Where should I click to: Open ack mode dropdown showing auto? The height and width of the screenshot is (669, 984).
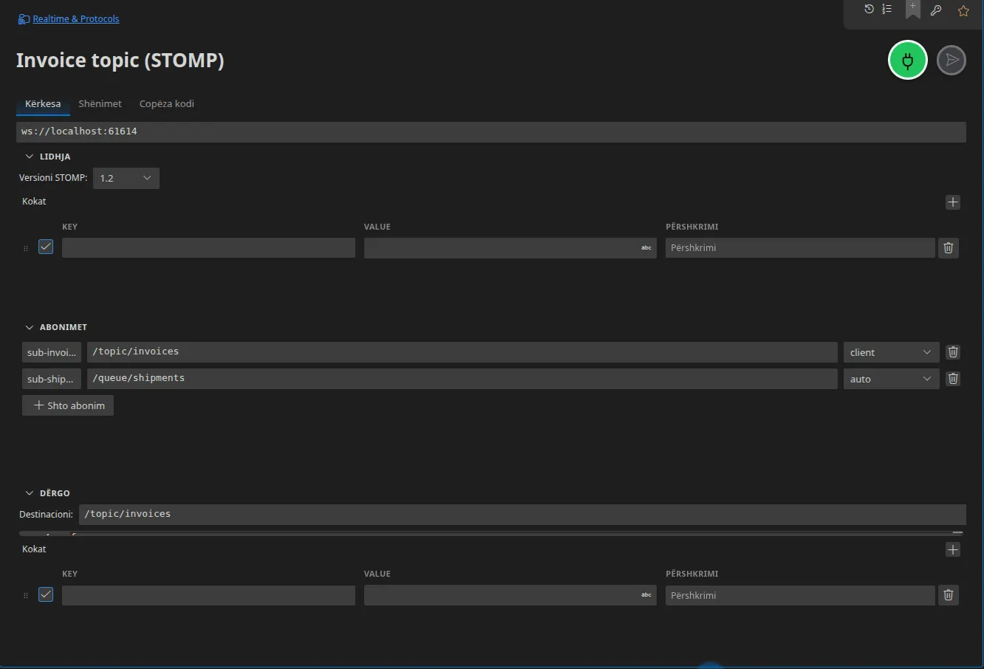pyautogui.click(x=891, y=379)
